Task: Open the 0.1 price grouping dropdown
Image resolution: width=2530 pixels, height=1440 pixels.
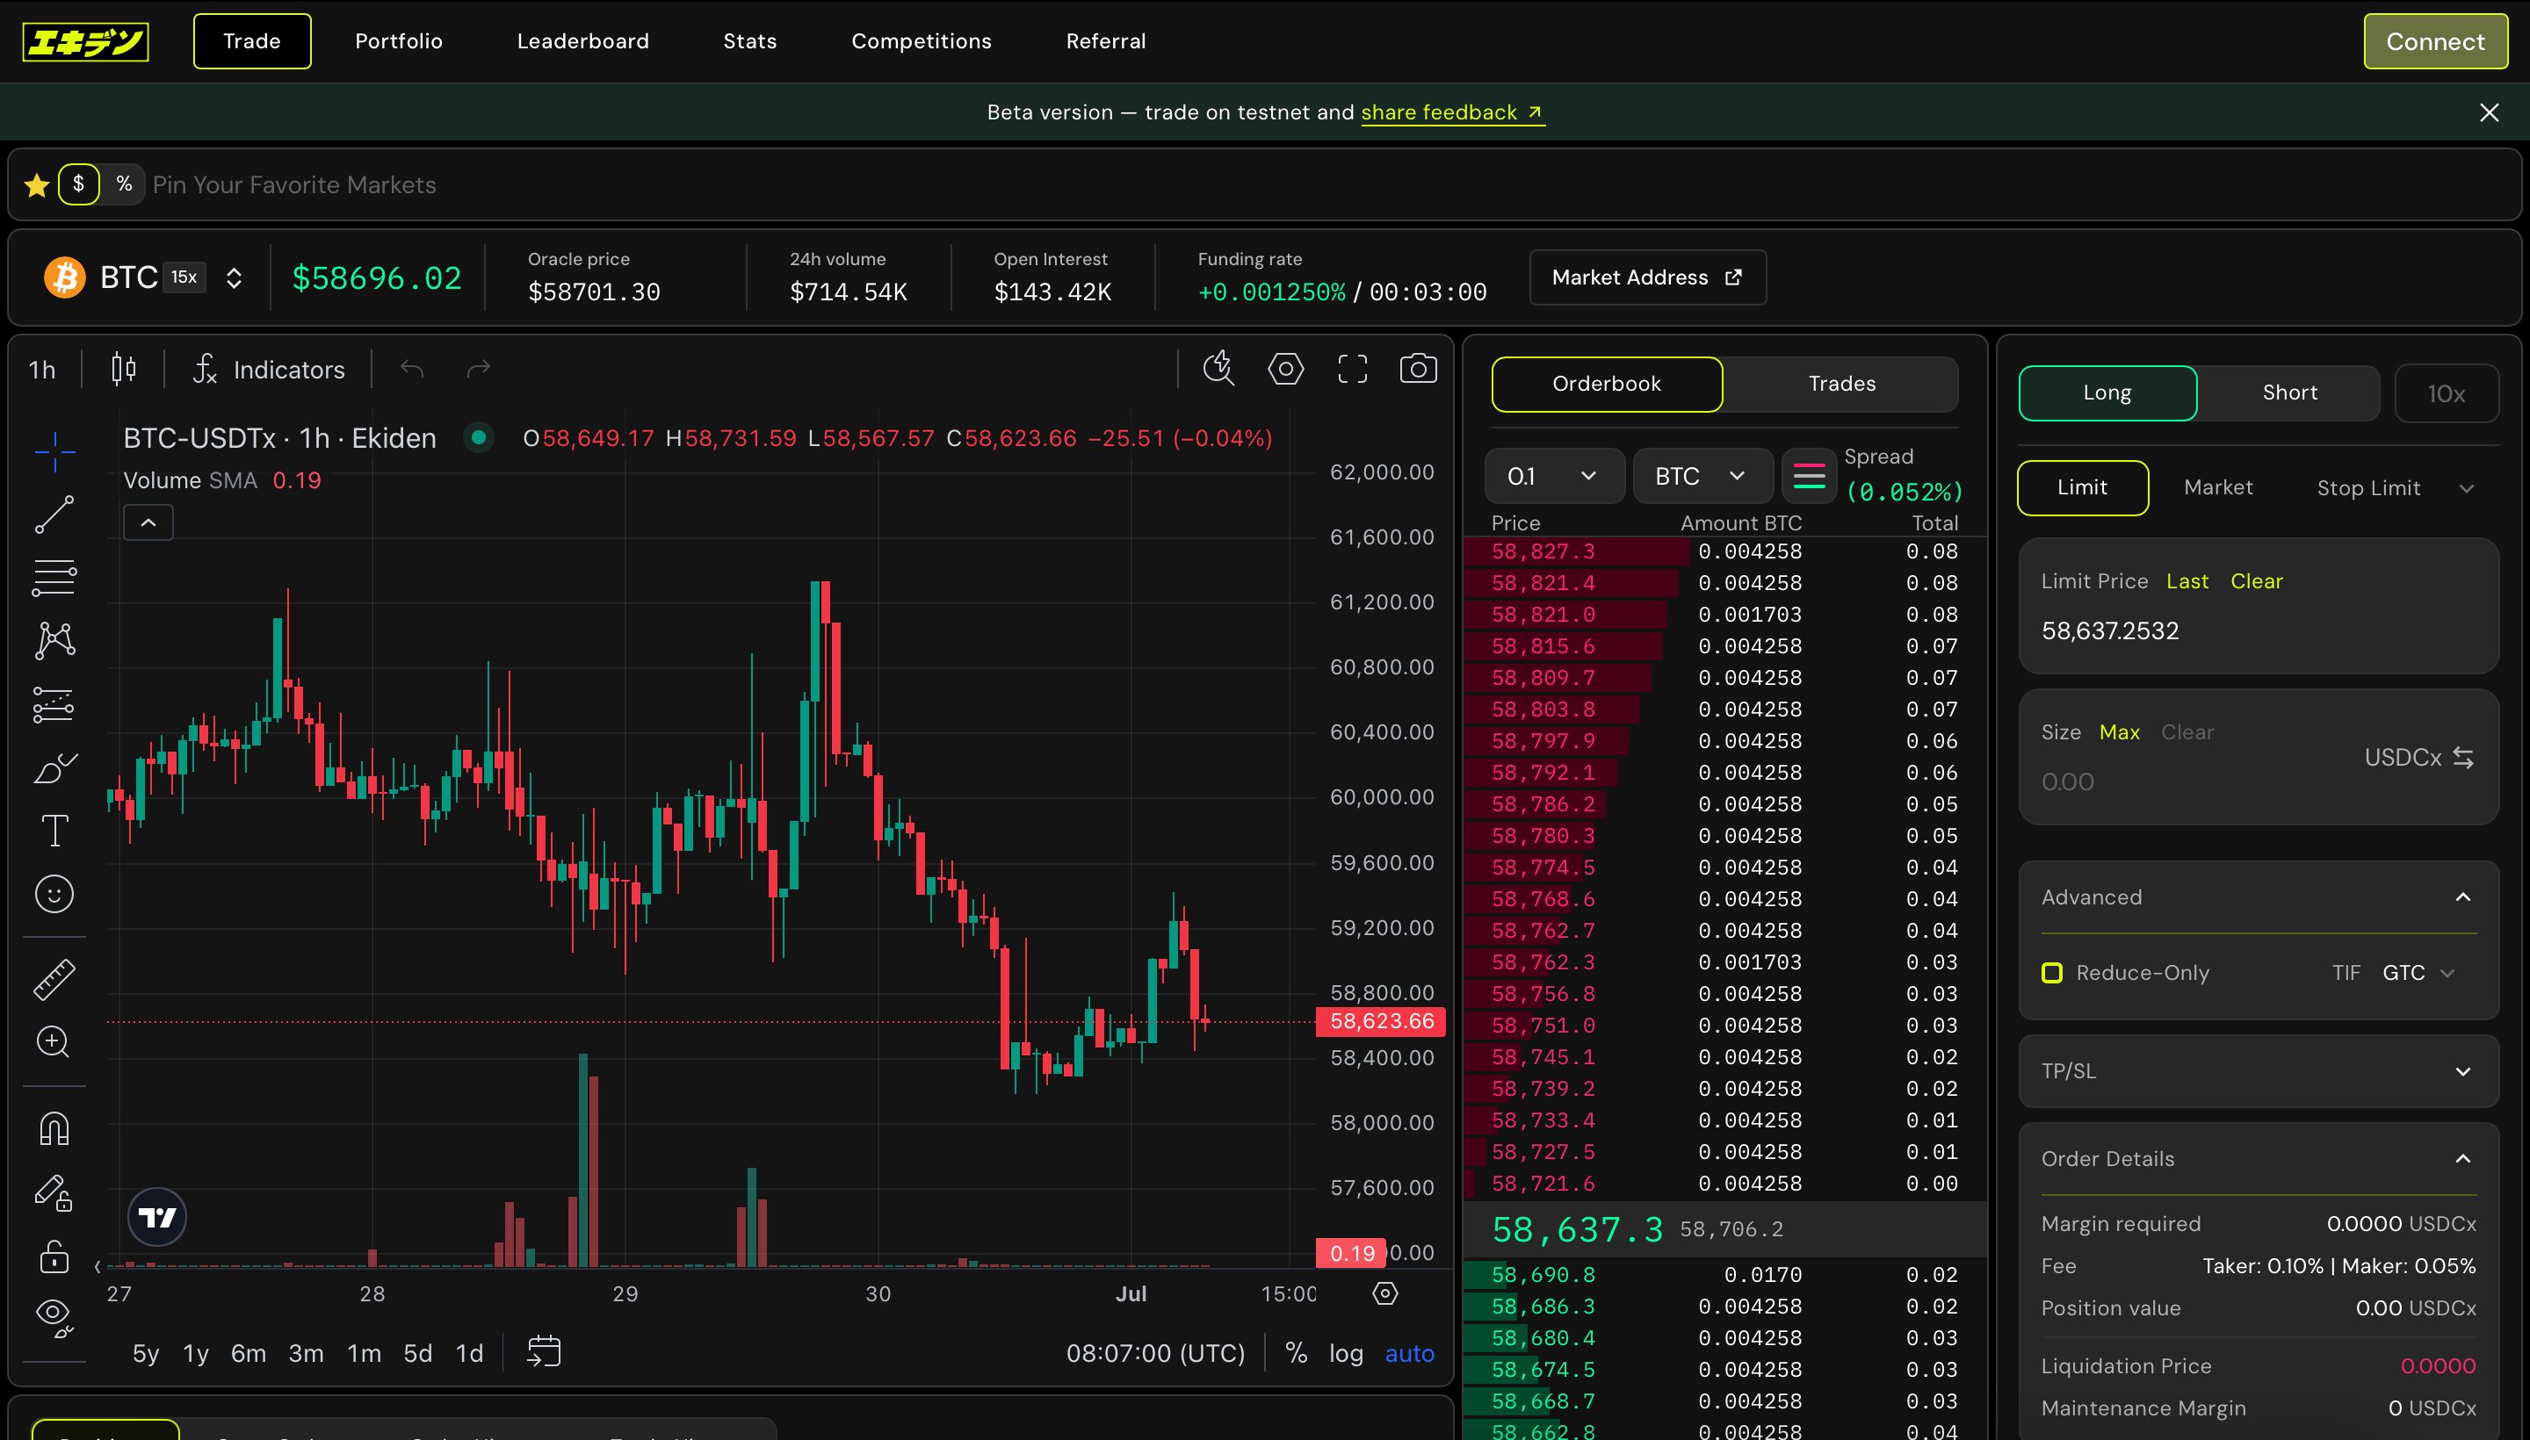Action: pos(1553,476)
